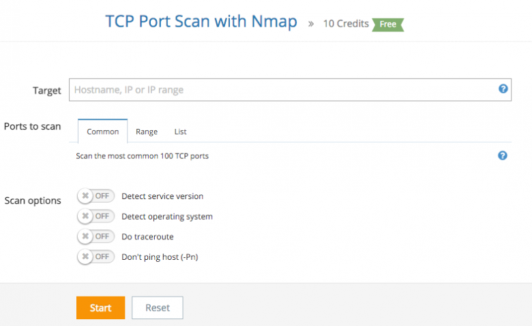Click the 'Ports to scan' label
This screenshot has height=326, width=532.
[x=32, y=126]
